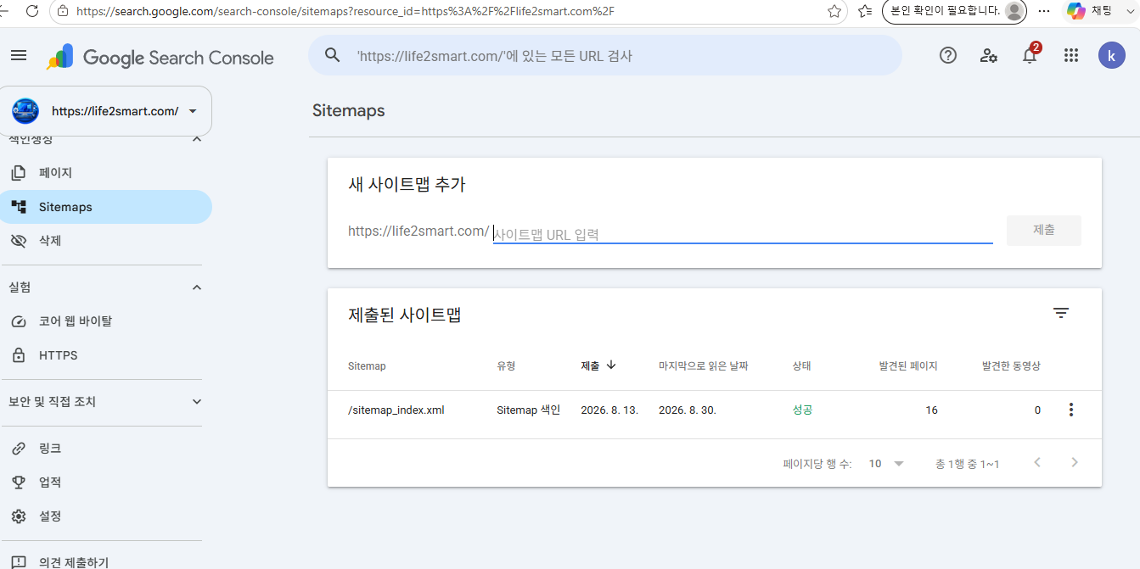This screenshot has width=1140, height=569.
Task: Click the identity verification required profile button
Action: tap(955, 11)
